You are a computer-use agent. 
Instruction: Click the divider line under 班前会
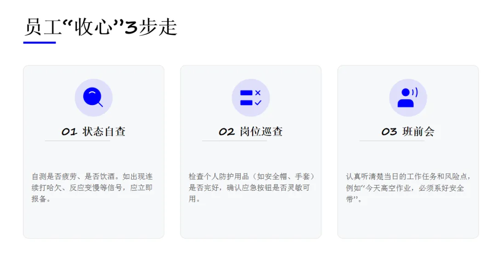392,141
